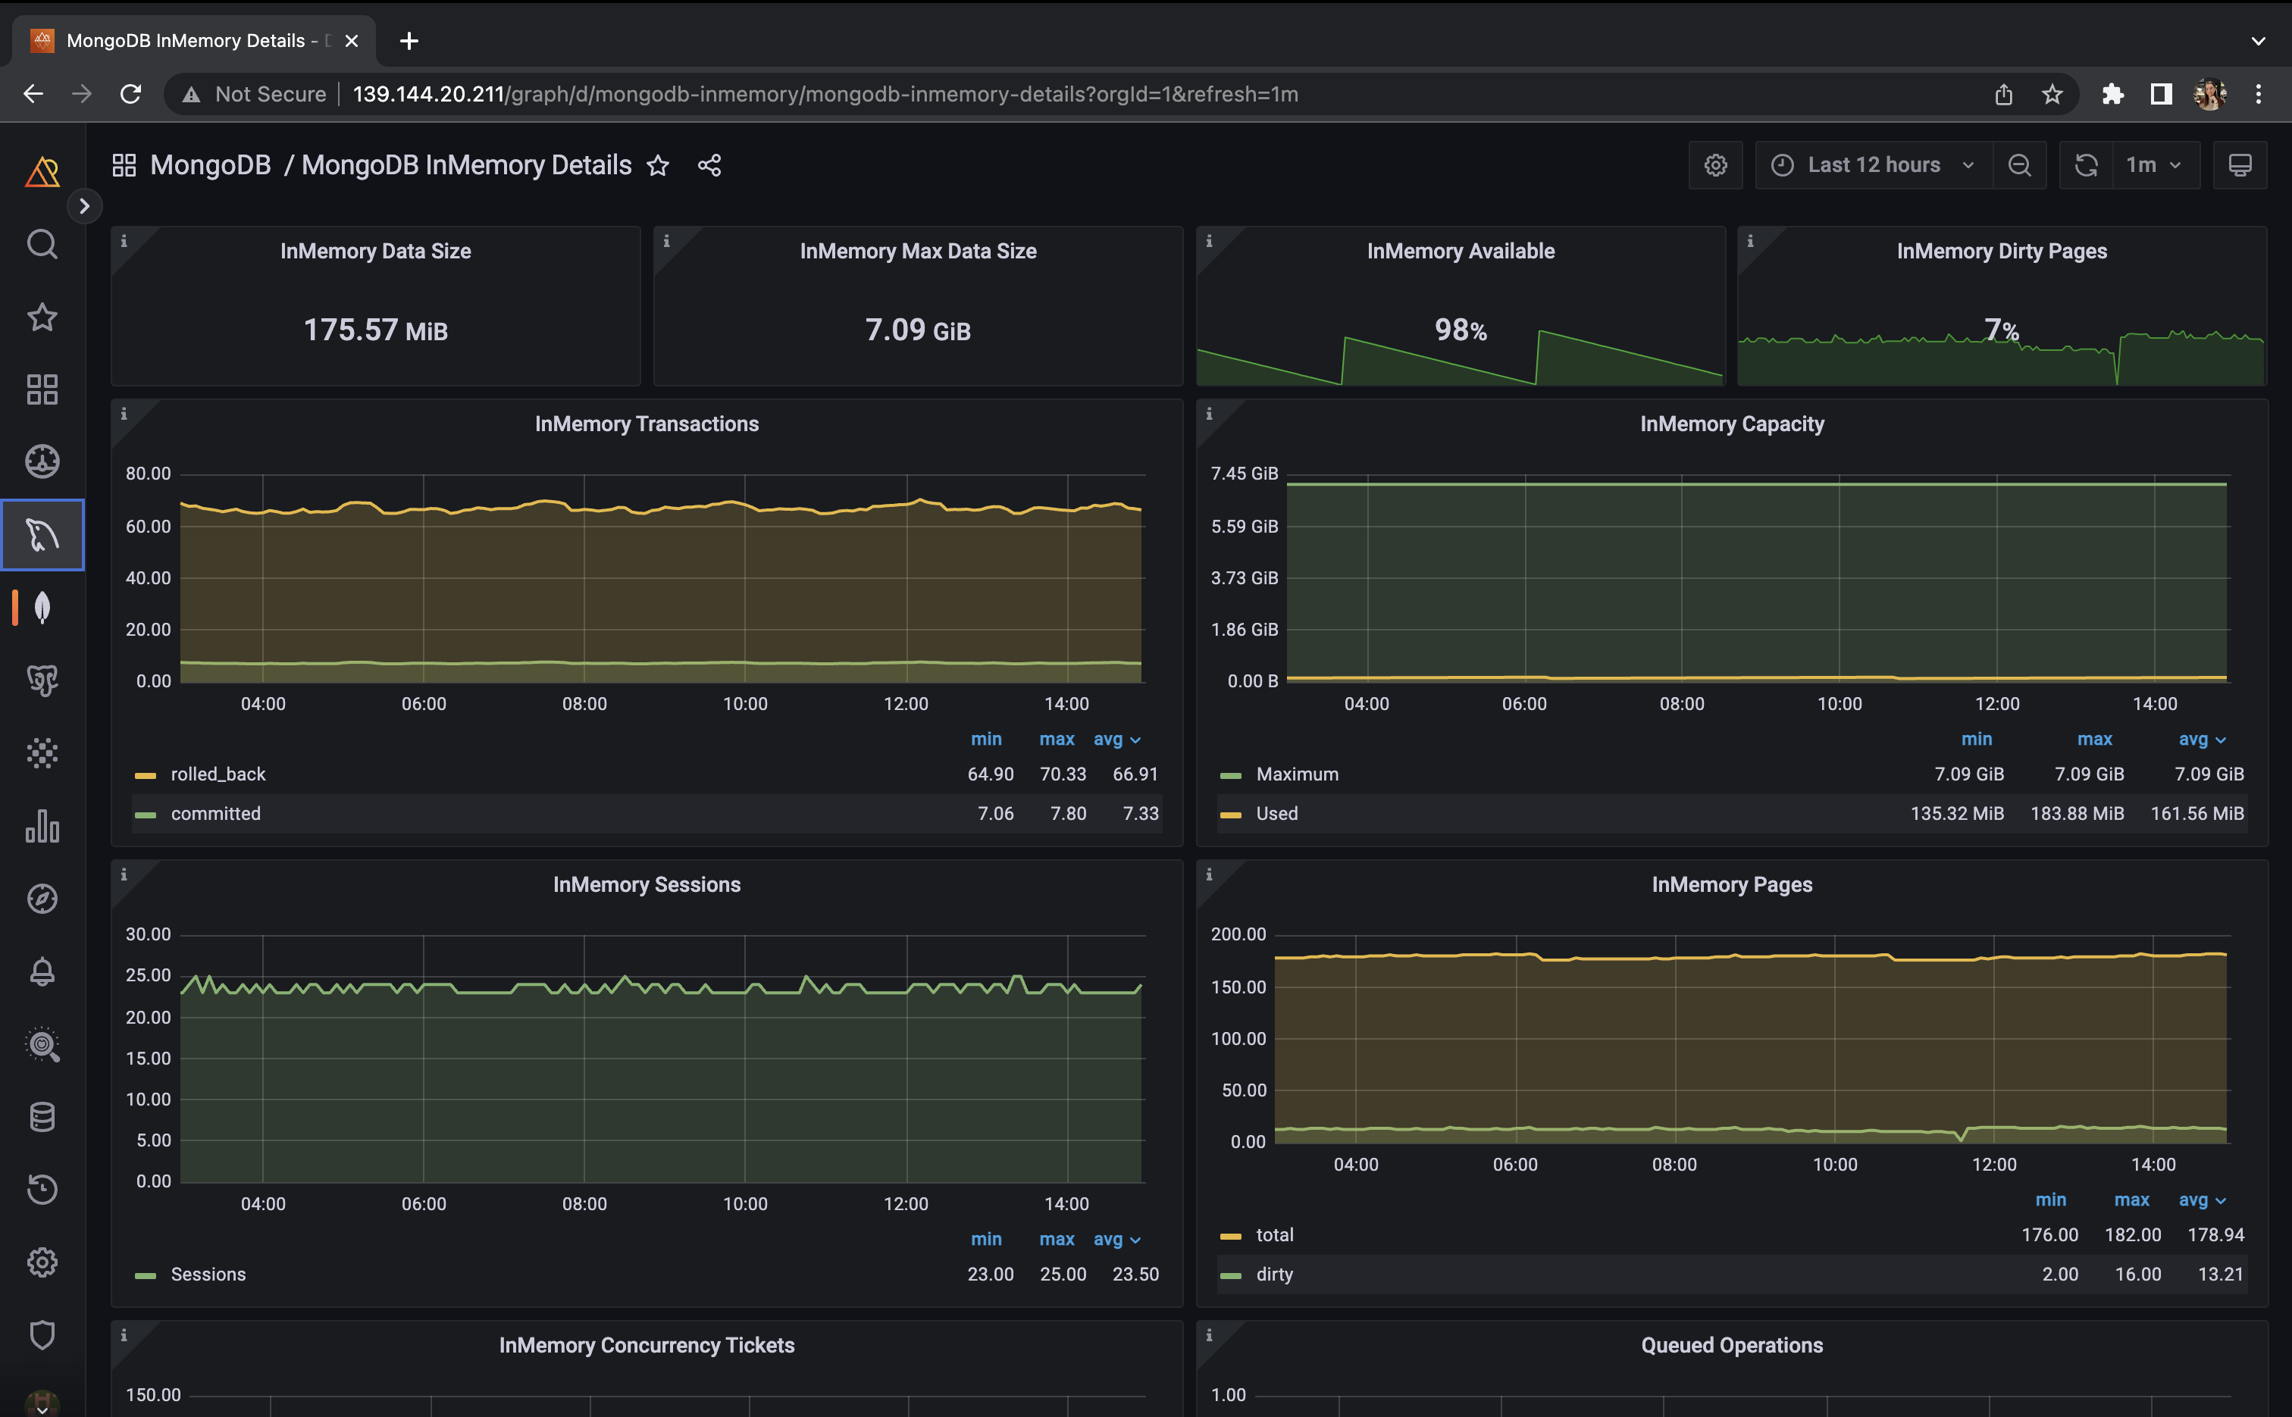Sort Capacity legend by max column

click(2094, 740)
